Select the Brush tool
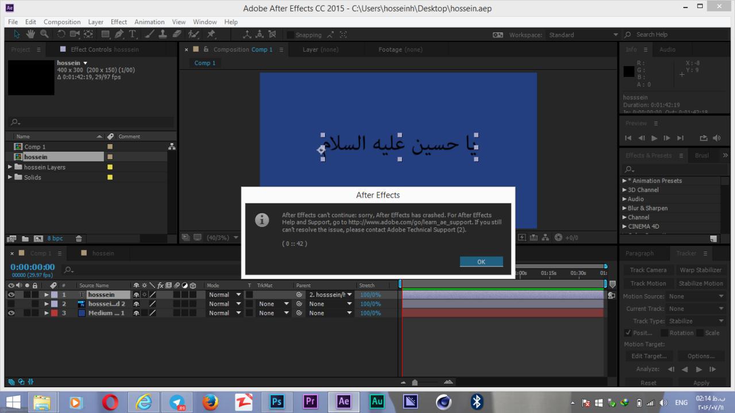Screen dimensions: 735x413 [150, 34]
